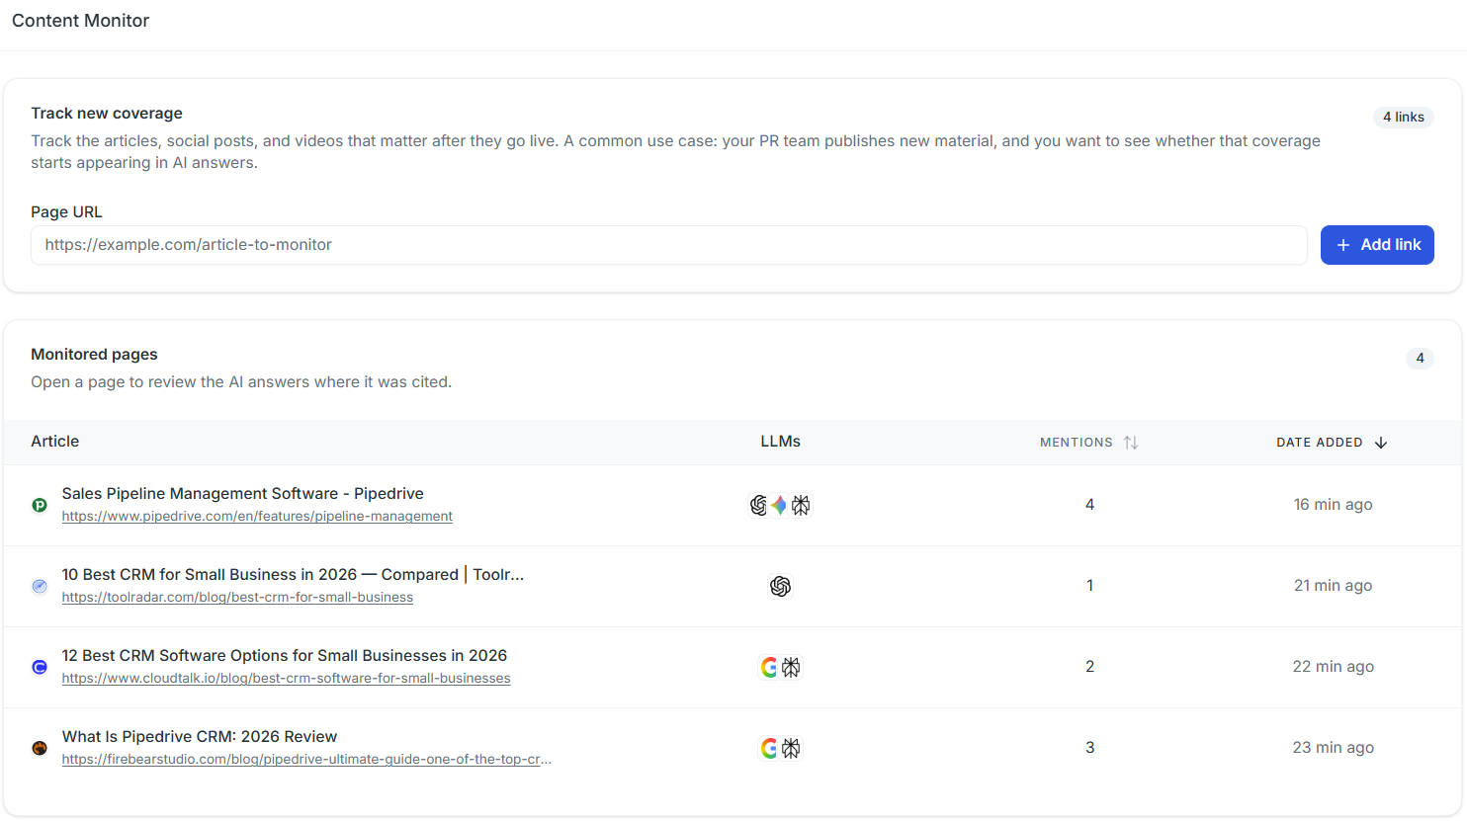
Task: Click the Firebear favicon beside What Is Pipedrive
Action: coord(40,748)
